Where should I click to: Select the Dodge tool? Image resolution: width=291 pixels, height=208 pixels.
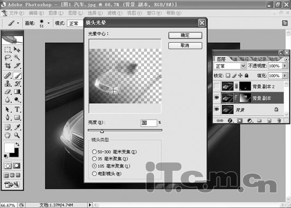pyautogui.click(x=17, y=100)
